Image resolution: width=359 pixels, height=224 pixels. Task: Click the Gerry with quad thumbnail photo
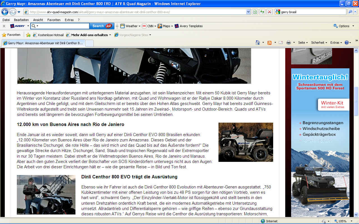(x=46, y=195)
